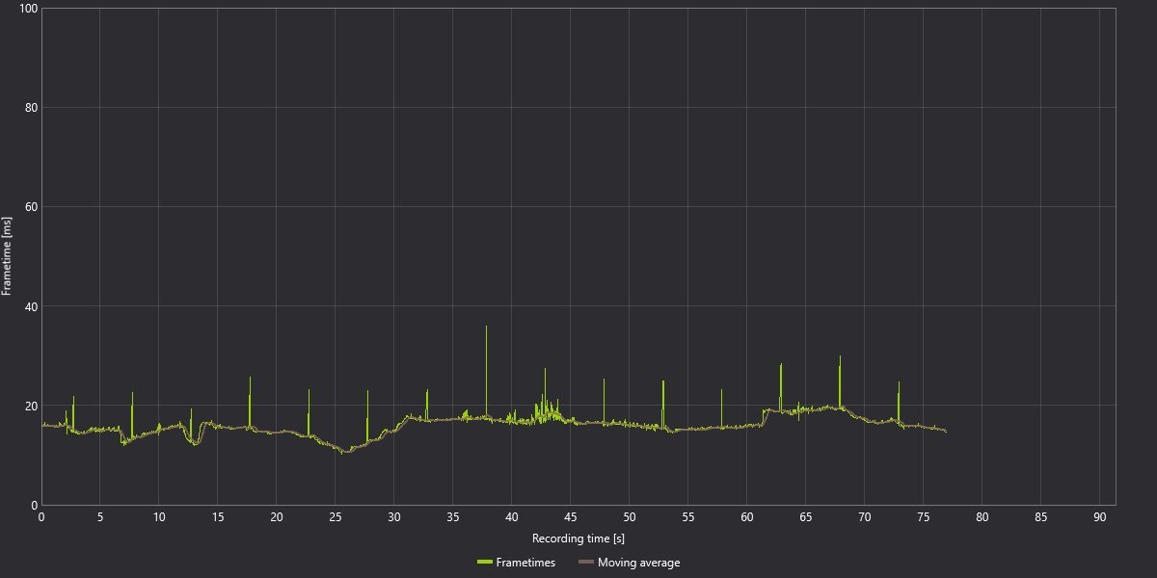The height and width of the screenshot is (578, 1157).
Task: Select the frametime spike near 68 seconds
Action: click(x=840, y=381)
